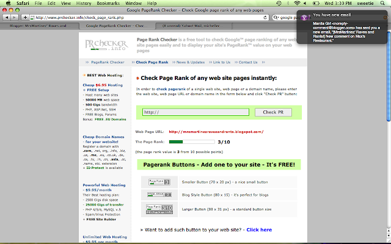Screen dimensions: 391x244
Task: Switch to the Yahoo! Mail tab
Action: pyautogui.click(x=194, y=26)
